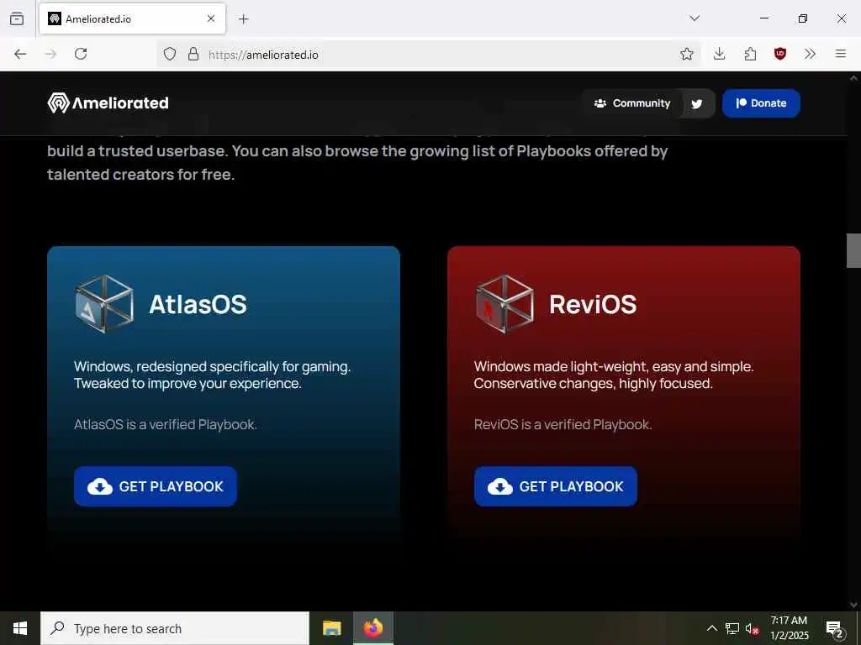861x645 pixels.
Task: Click the muted volume tray icon
Action: click(753, 628)
